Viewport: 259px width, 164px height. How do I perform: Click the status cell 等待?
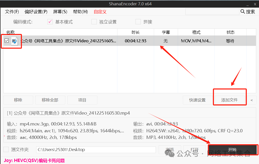230,41
